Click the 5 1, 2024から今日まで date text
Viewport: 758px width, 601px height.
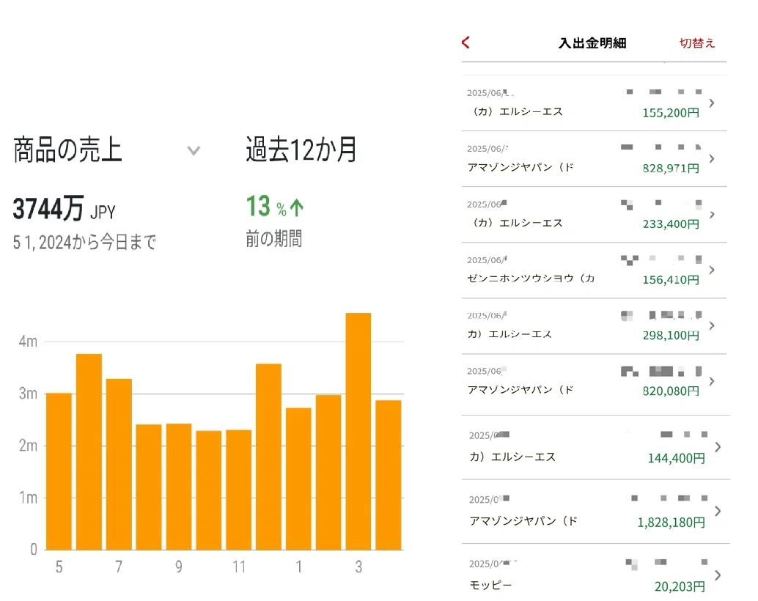(84, 243)
